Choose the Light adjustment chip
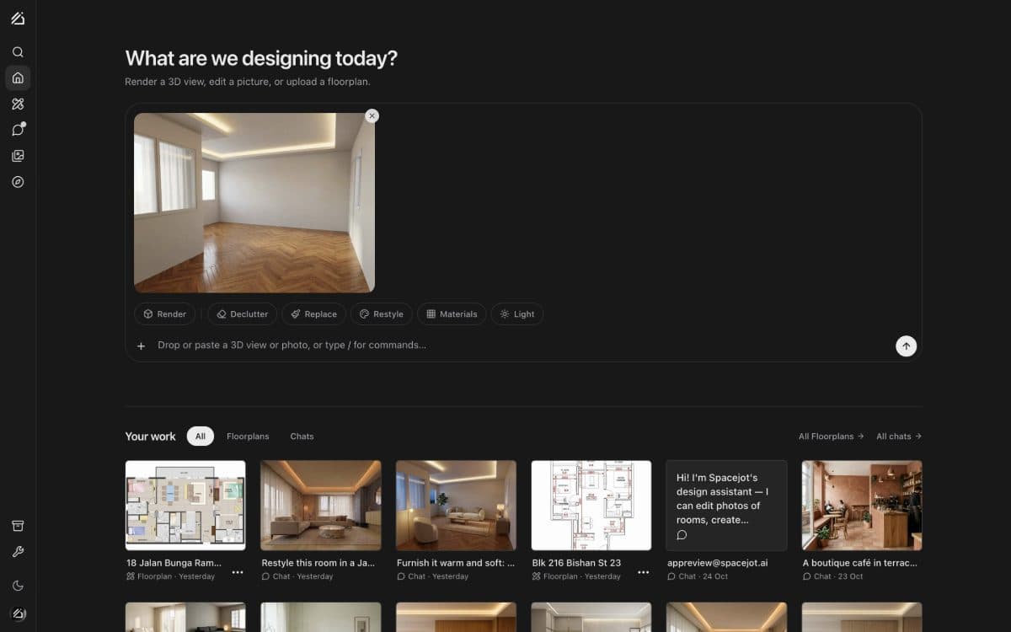Image resolution: width=1011 pixels, height=632 pixels. pos(517,314)
